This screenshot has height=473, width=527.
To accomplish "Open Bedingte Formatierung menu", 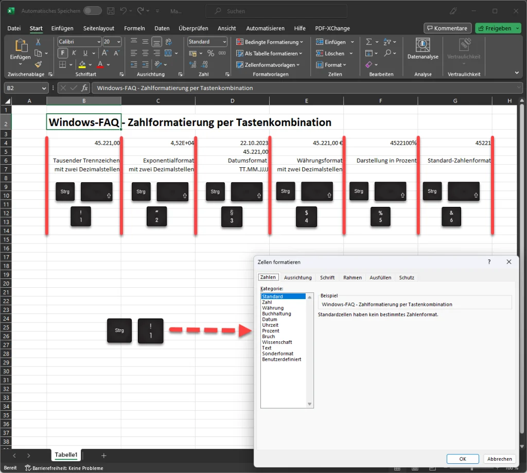I will 270,42.
